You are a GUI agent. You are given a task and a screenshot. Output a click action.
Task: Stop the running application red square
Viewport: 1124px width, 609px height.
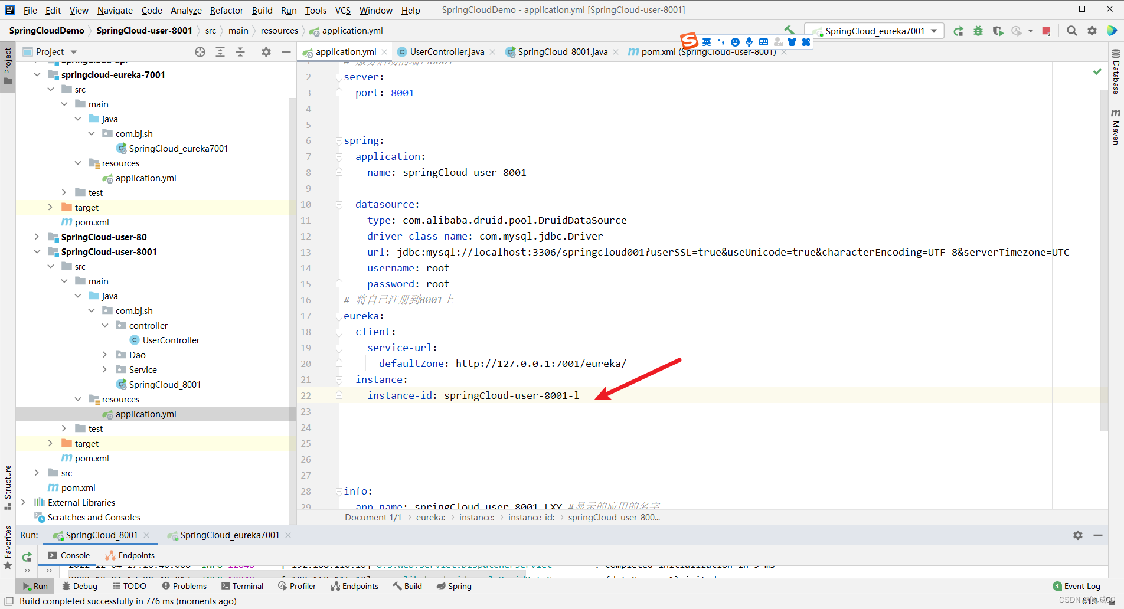[1046, 31]
